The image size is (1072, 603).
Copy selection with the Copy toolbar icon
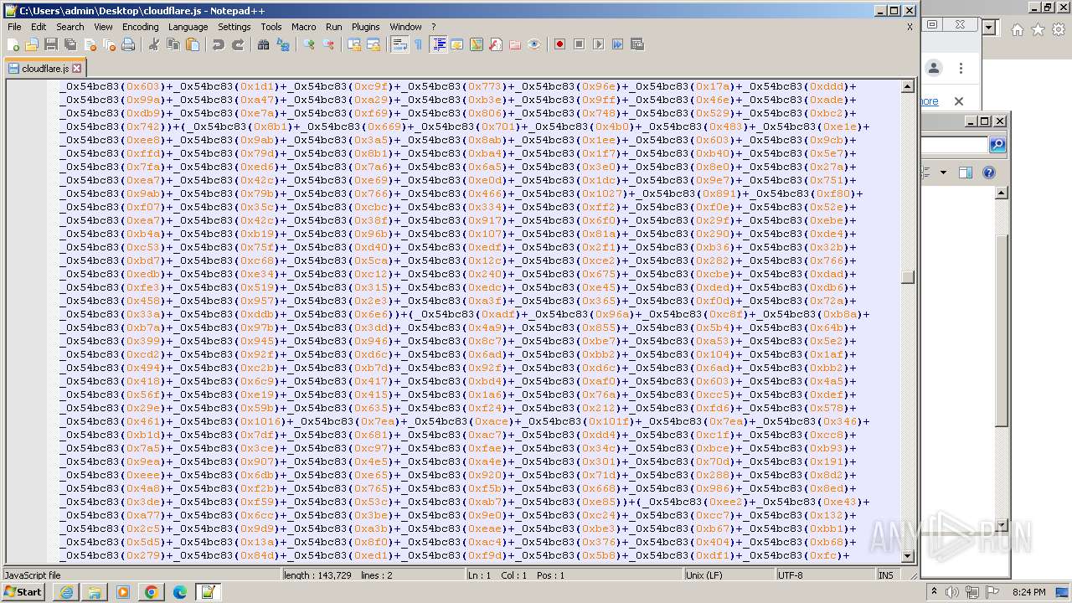point(173,44)
